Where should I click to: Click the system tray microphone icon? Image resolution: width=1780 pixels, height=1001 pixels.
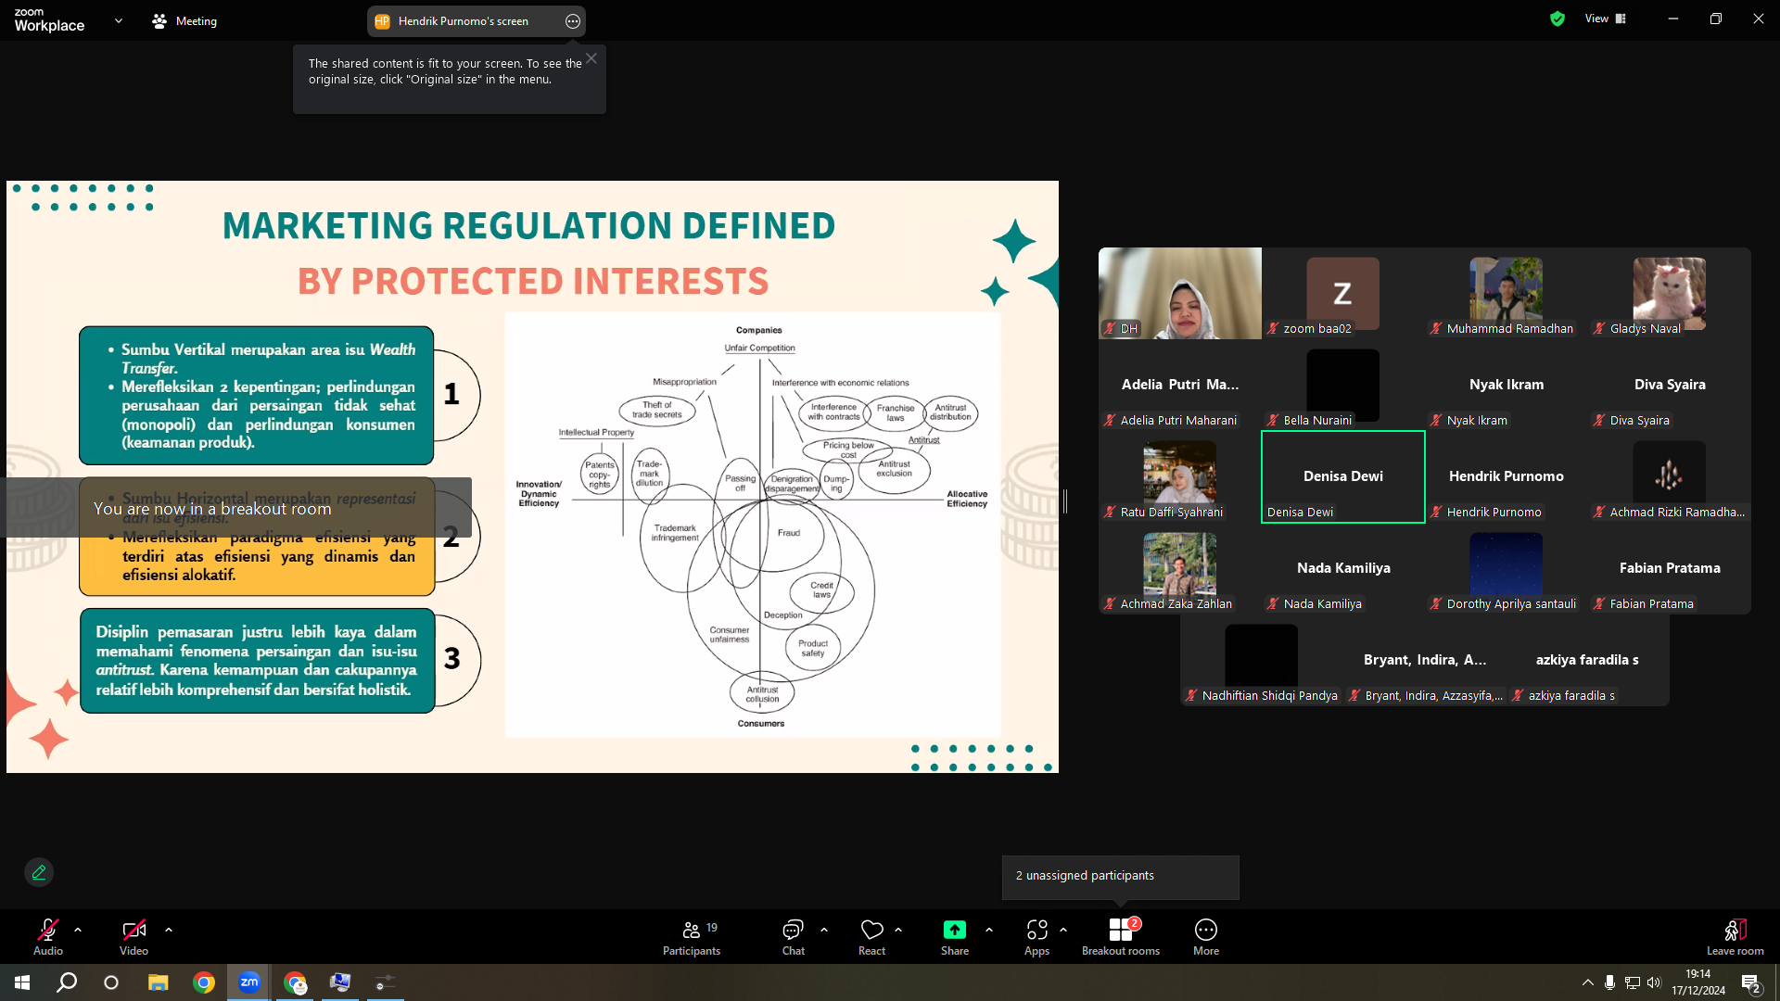click(1609, 982)
